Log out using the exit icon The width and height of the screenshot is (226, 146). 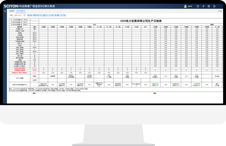pos(215,6)
